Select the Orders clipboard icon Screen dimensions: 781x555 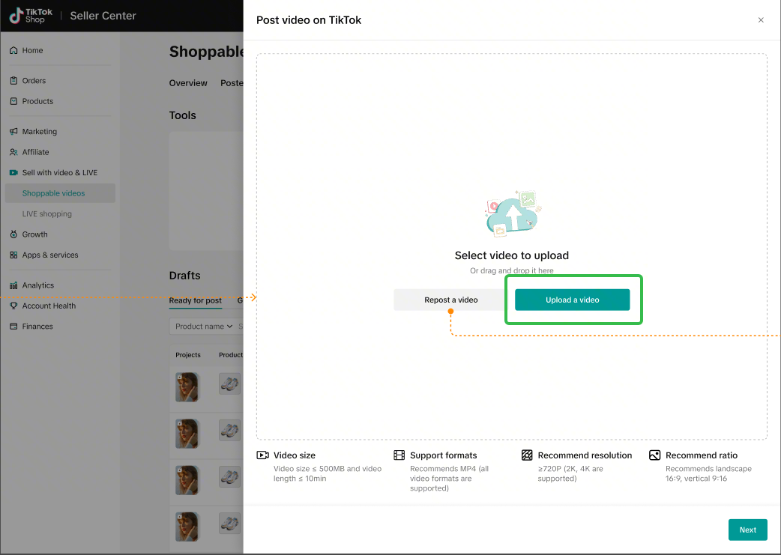[x=13, y=81]
